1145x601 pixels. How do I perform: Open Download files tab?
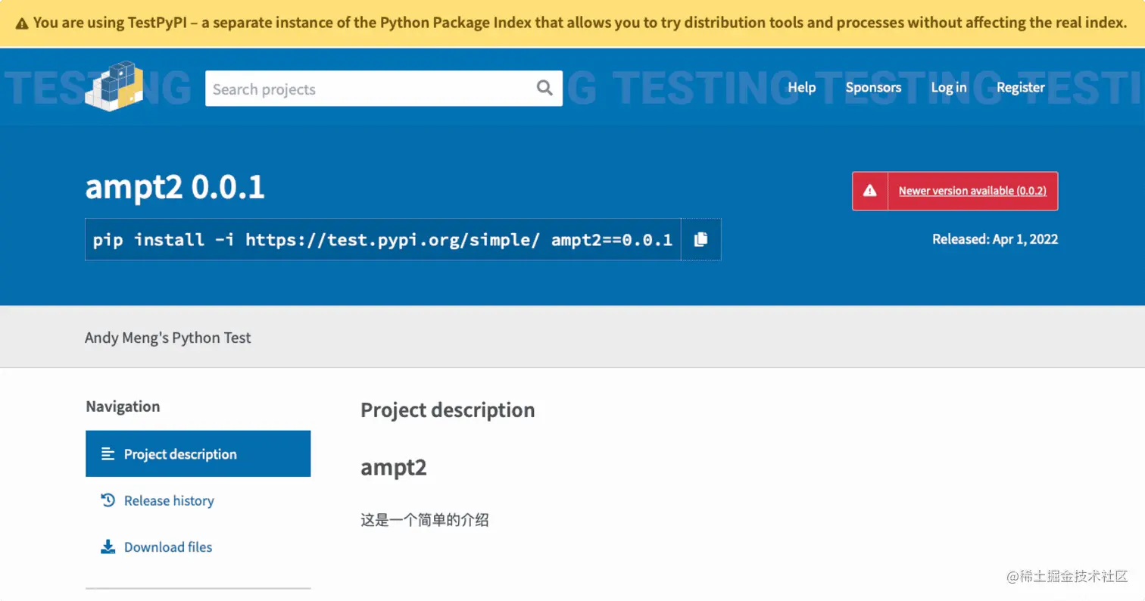tap(168, 547)
